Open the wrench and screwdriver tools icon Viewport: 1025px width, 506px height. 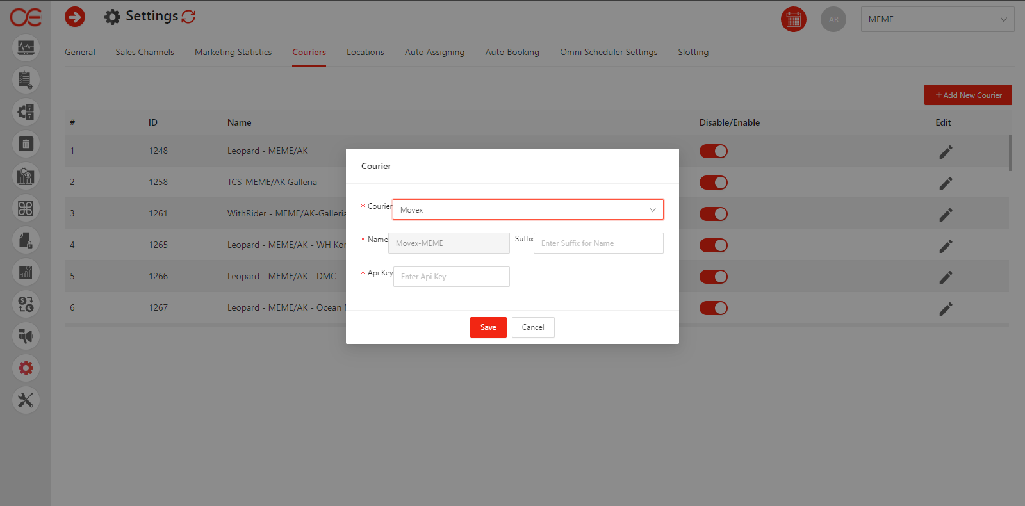[26, 400]
